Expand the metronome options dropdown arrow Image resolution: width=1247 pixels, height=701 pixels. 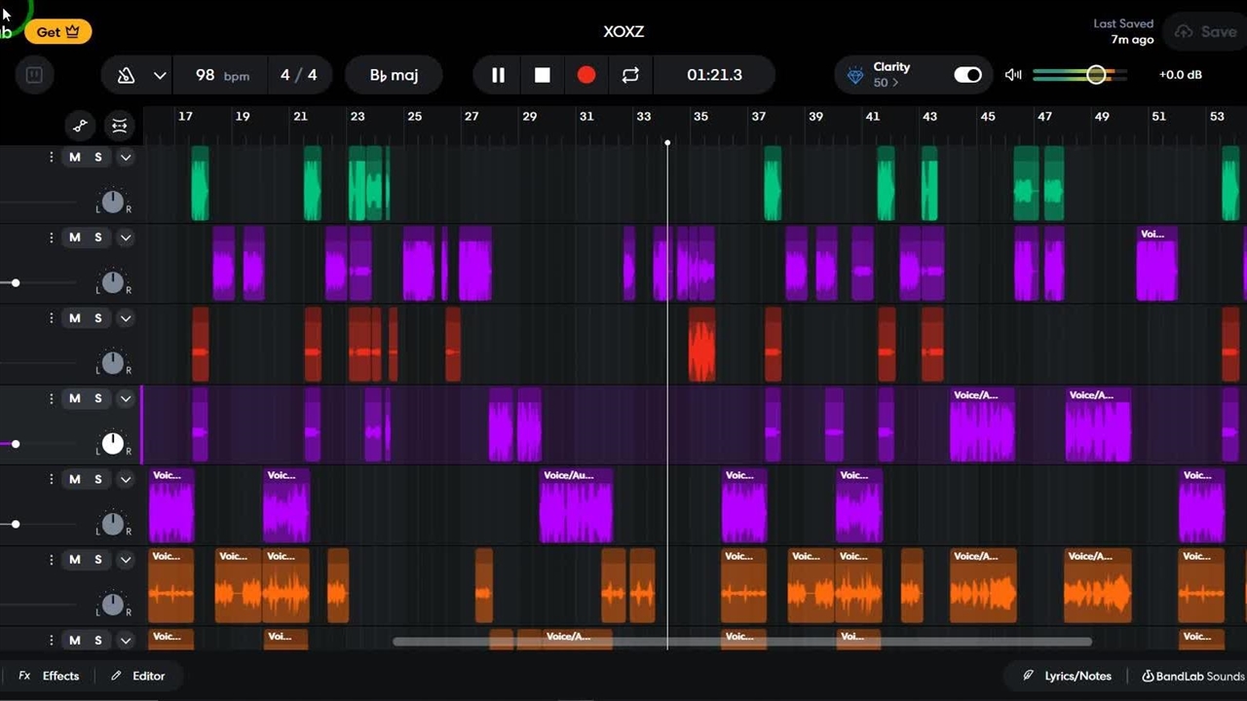pos(160,75)
